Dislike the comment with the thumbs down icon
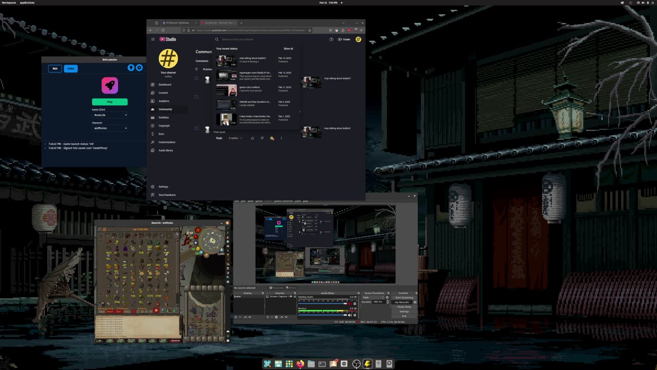The width and height of the screenshot is (657, 370). (x=262, y=138)
